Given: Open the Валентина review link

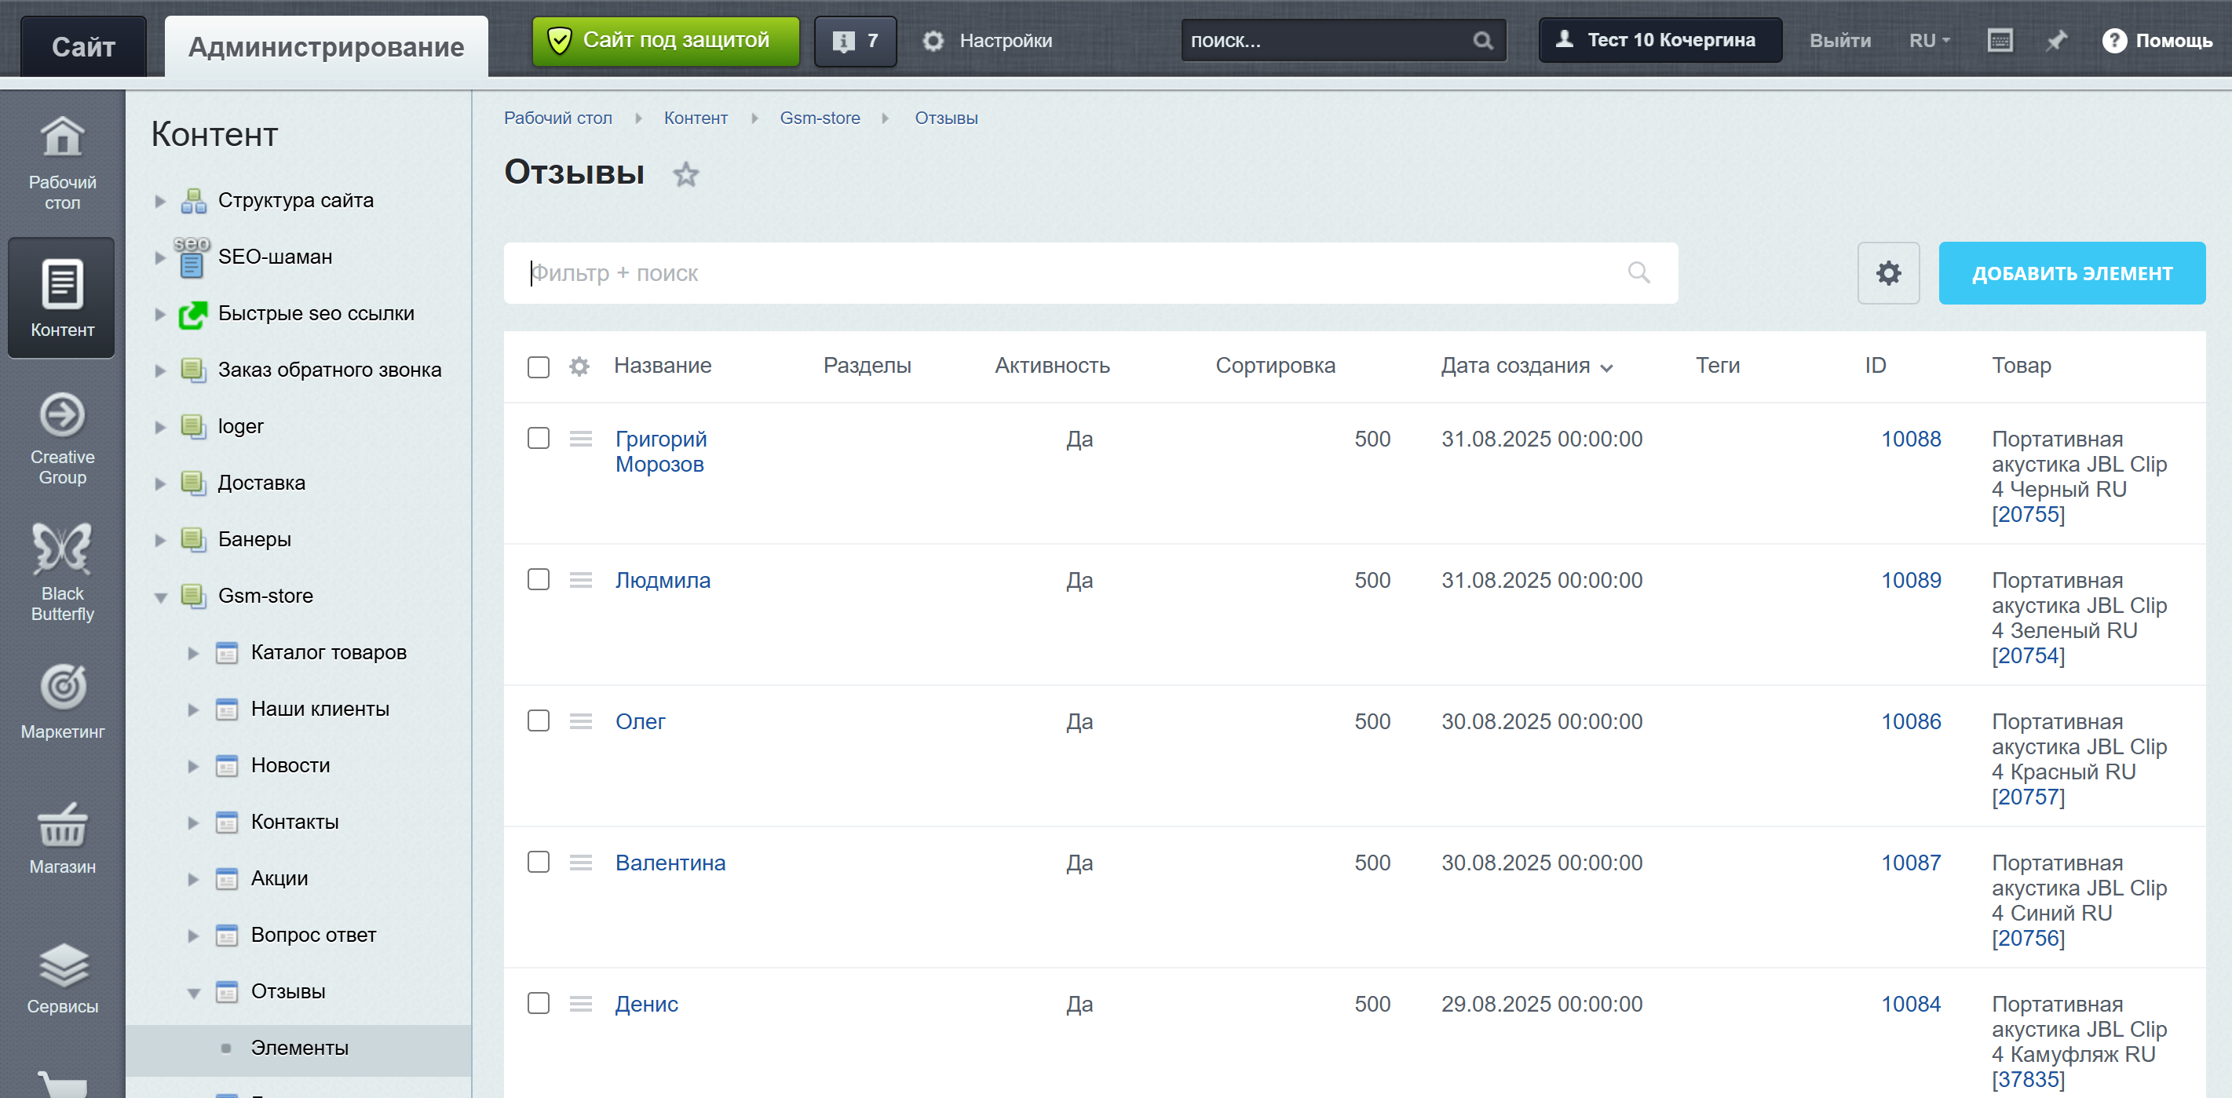Looking at the screenshot, I should [x=670, y=863].
